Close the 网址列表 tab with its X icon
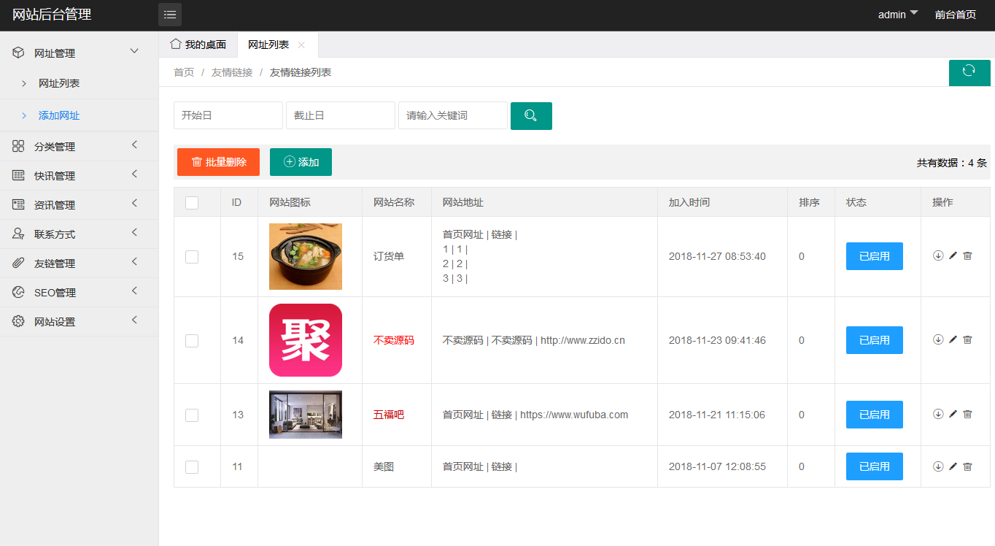Viewport: 995px width, 546px height. tap(301, 45)
